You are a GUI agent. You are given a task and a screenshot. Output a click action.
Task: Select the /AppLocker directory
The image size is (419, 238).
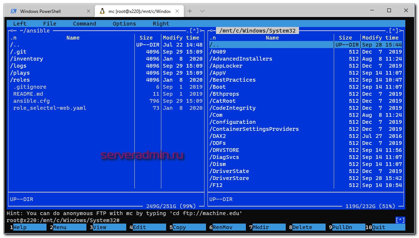[306, 66]
